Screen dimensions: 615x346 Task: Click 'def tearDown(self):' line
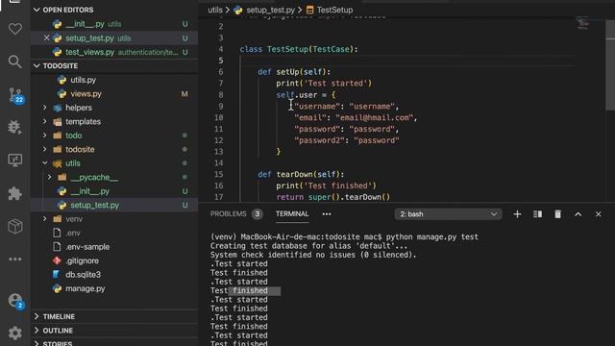coord(301,174)
